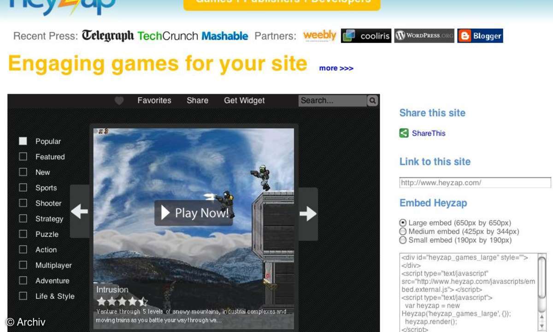Click the heart Favorites icon

119,101
